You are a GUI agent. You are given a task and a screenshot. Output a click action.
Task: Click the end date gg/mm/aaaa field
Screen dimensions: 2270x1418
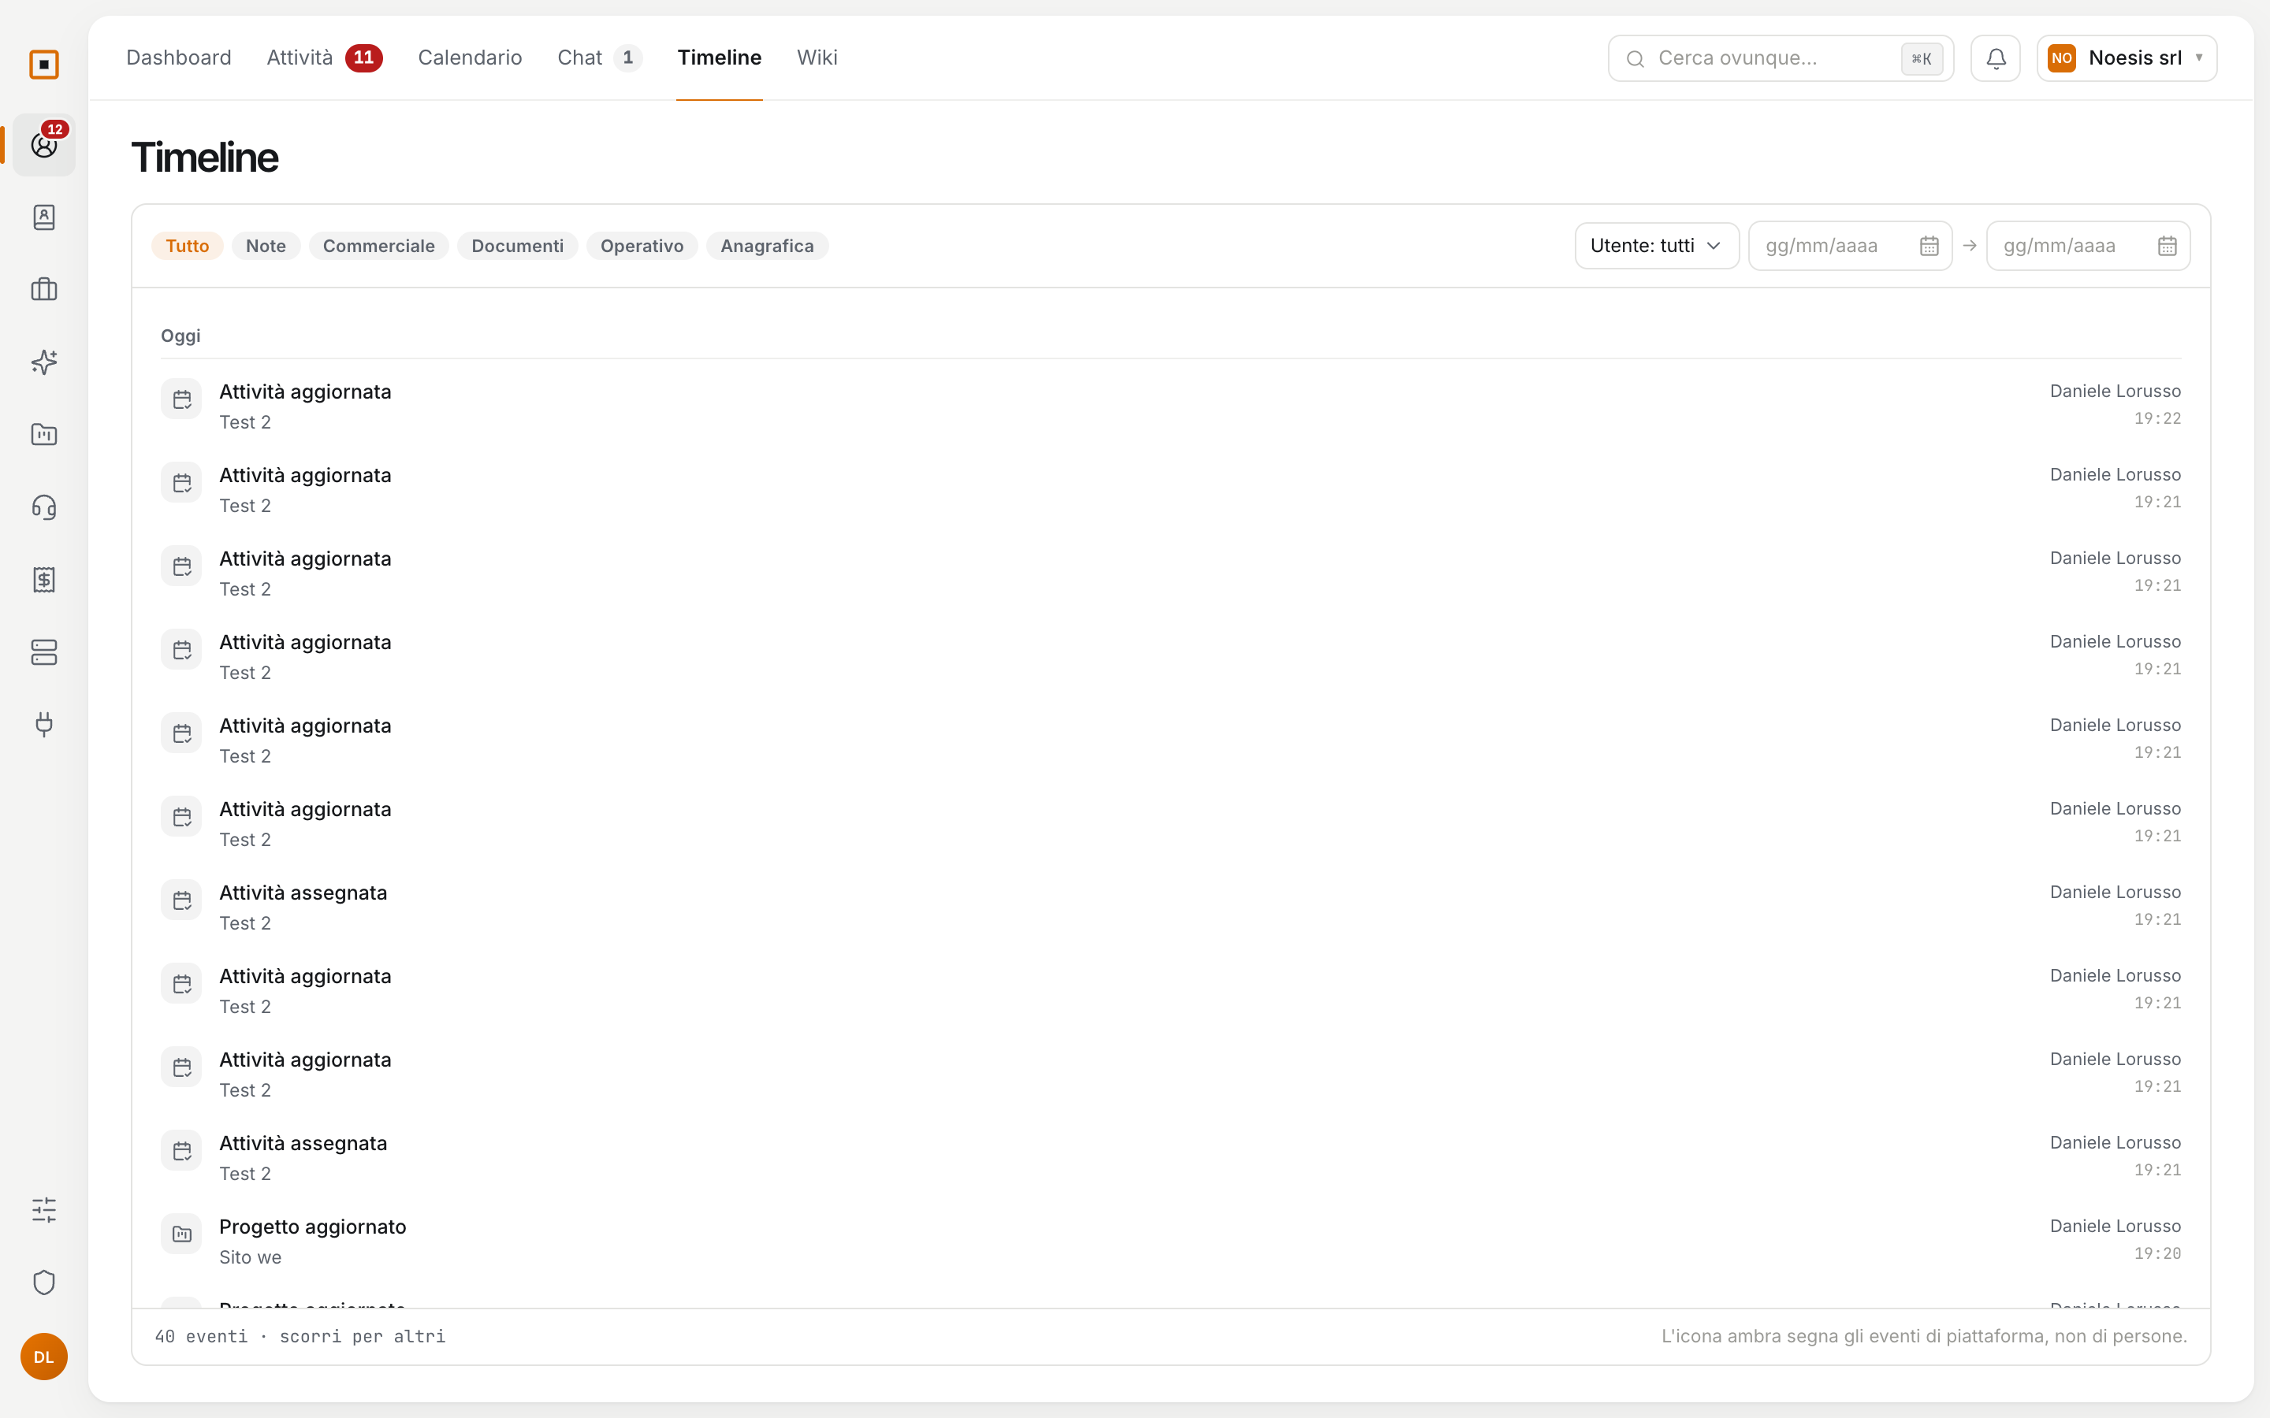pyautogui.click(x=2088, y=246)
